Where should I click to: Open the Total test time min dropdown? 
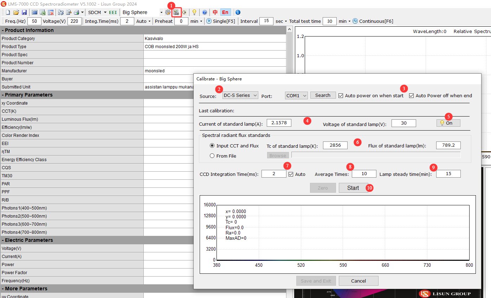click(x=349, y=21)
